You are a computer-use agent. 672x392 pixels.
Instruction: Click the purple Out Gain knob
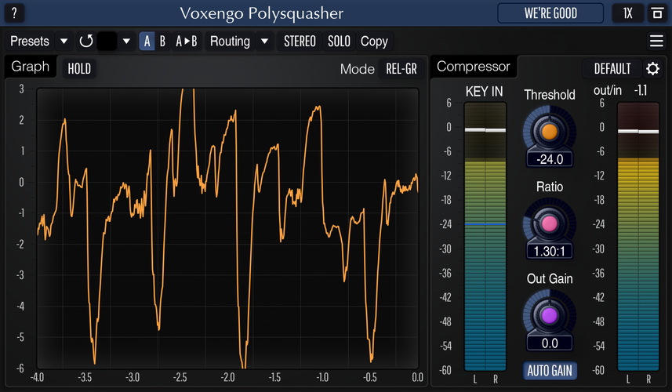(x=550, y=315)
